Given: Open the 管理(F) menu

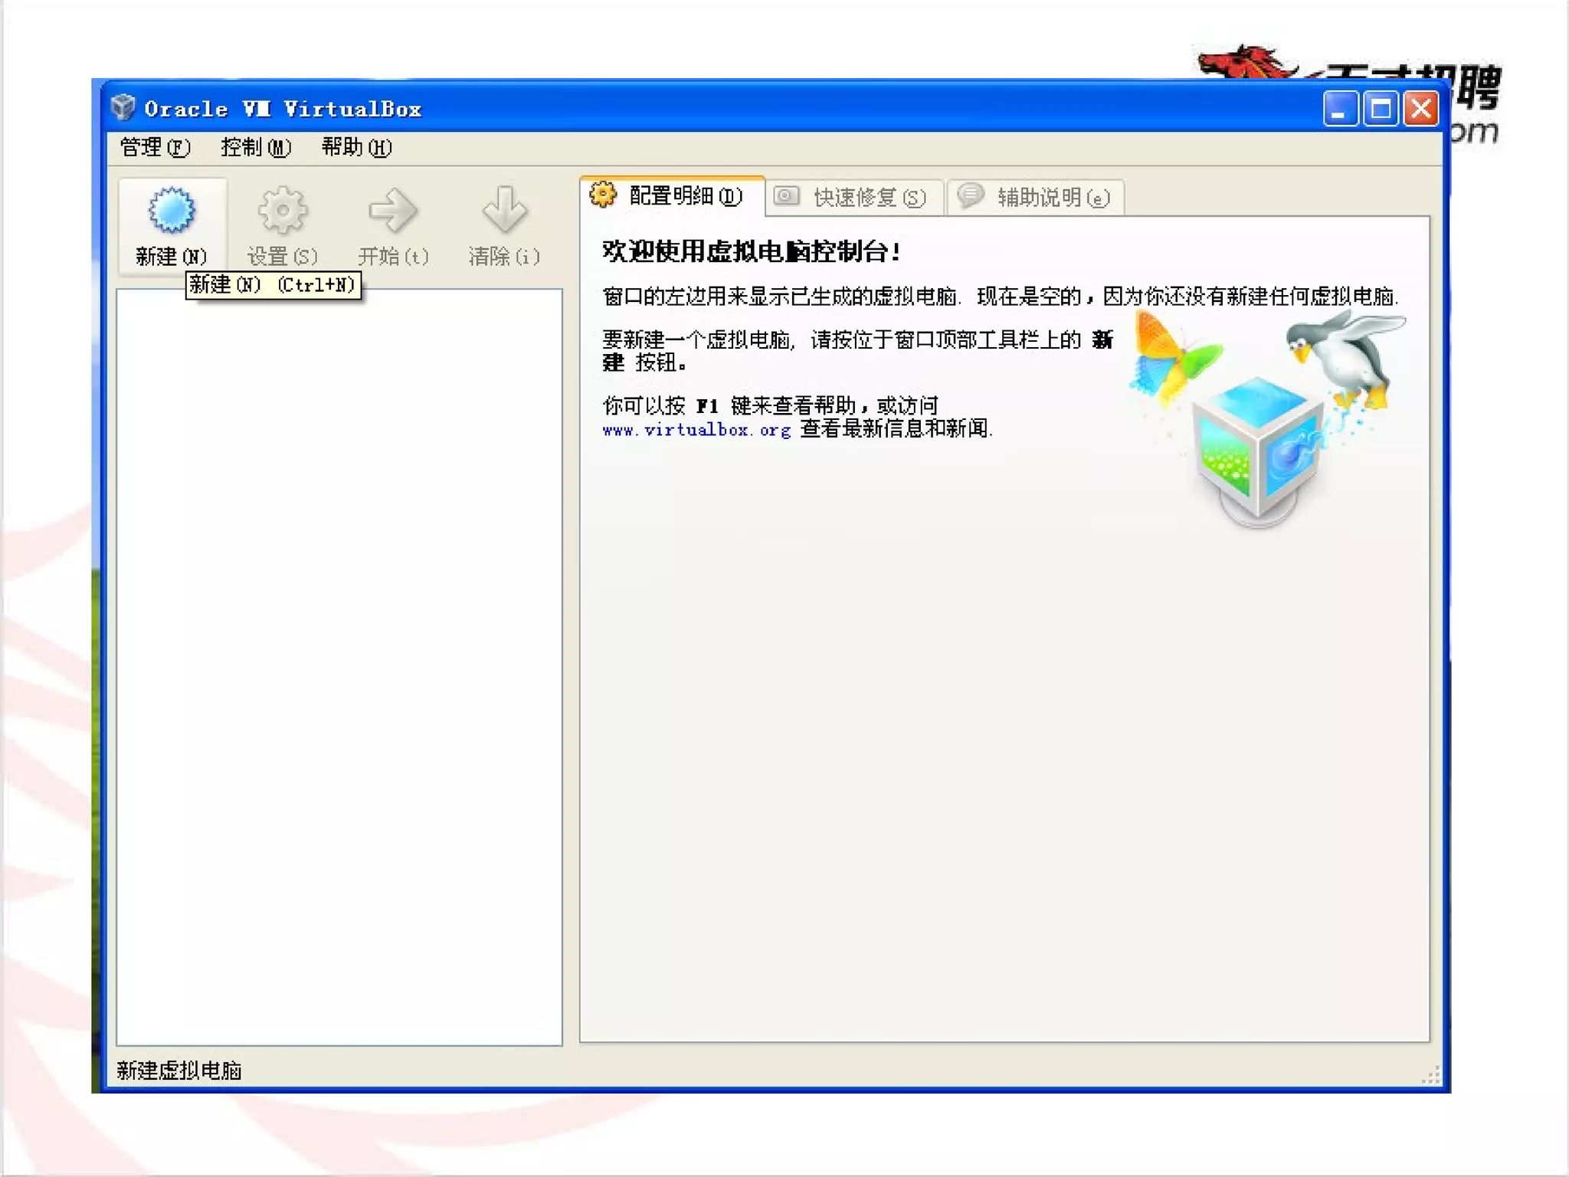Looking at the screenshot, I should (155, 147).
